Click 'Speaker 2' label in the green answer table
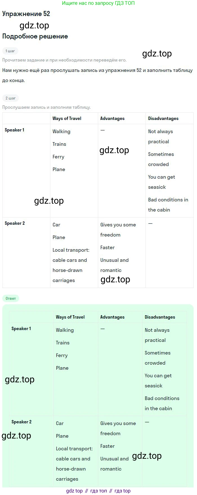This screenshot has width=197, height=495. pos(21,422)
